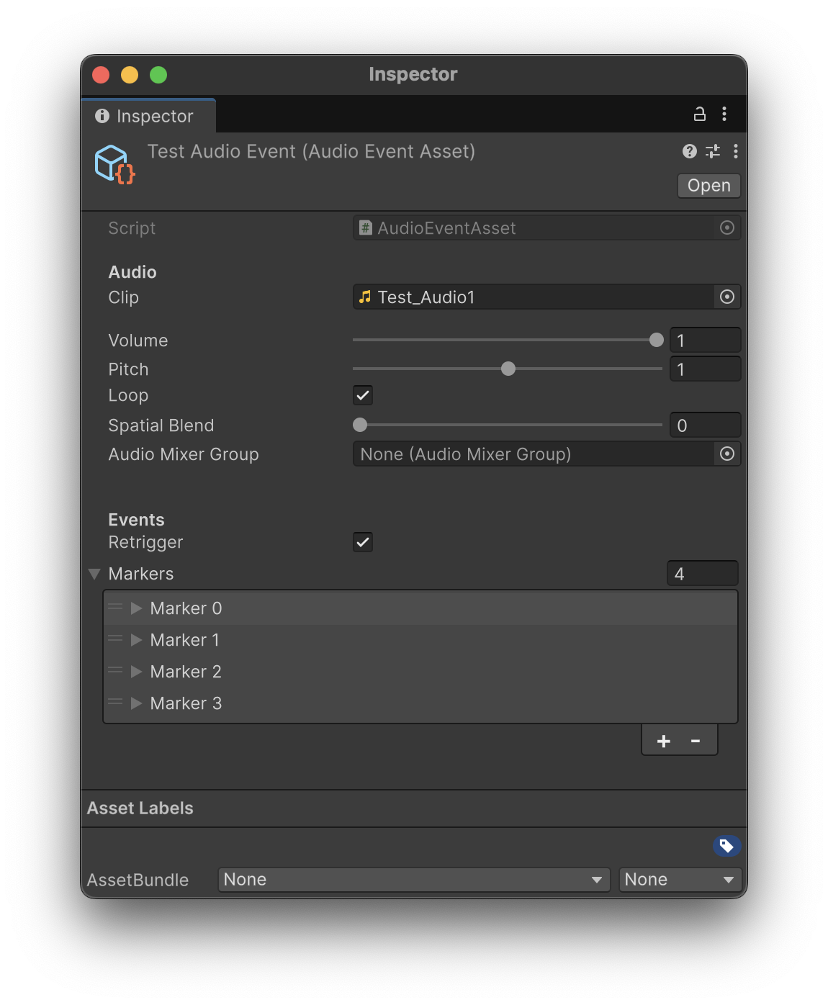Click the Test Audio Event asset title
This screenshot has height=1005, width=828.
tap(311, 152)
